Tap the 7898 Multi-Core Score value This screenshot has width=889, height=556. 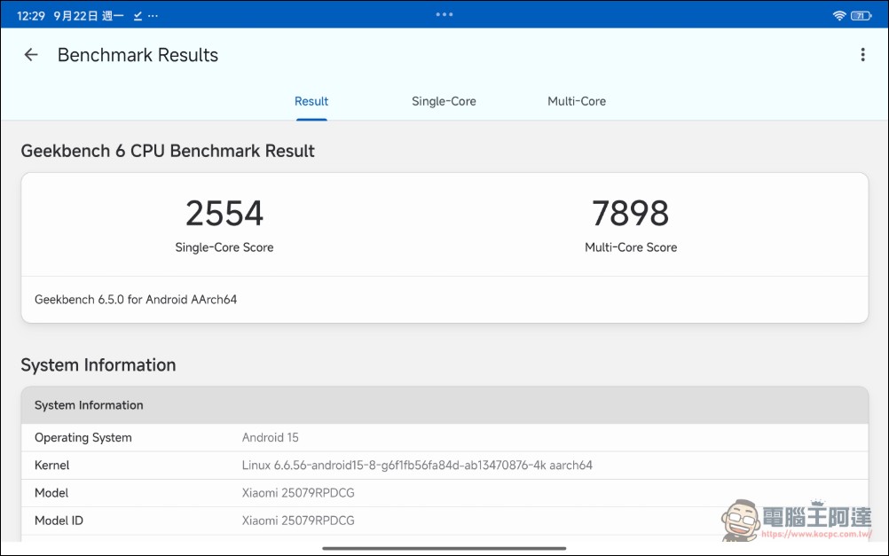click(x=631, y=213)
